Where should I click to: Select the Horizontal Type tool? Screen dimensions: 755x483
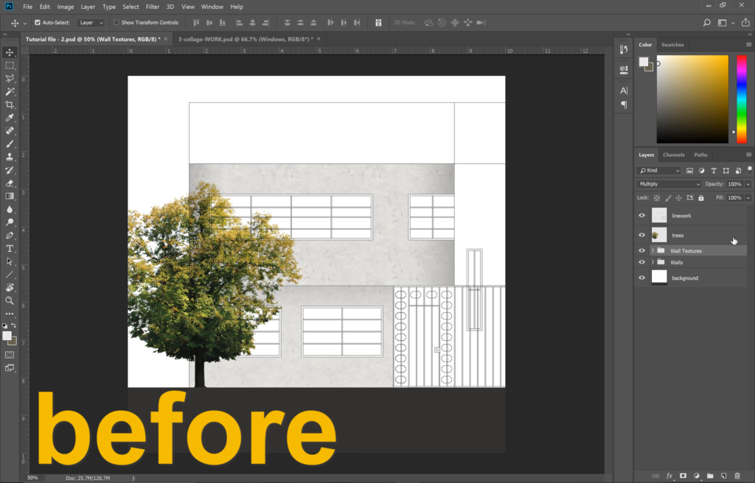(x=10, y=249)
